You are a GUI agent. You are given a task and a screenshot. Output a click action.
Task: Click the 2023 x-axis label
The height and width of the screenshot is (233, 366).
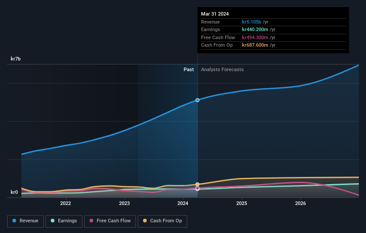click(x=124, y=203)
